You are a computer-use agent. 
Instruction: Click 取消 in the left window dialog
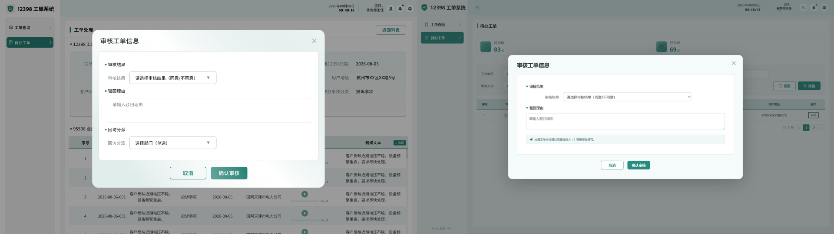(188, 173)
